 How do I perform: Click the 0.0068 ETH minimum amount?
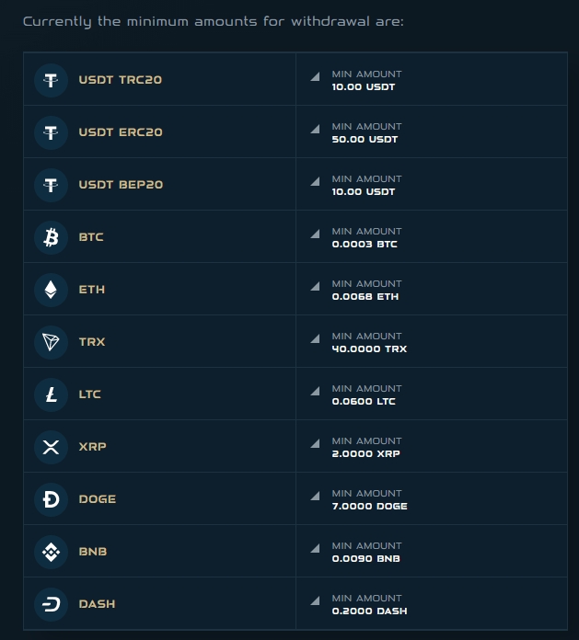pyautogui.click(x=365, y=297)
